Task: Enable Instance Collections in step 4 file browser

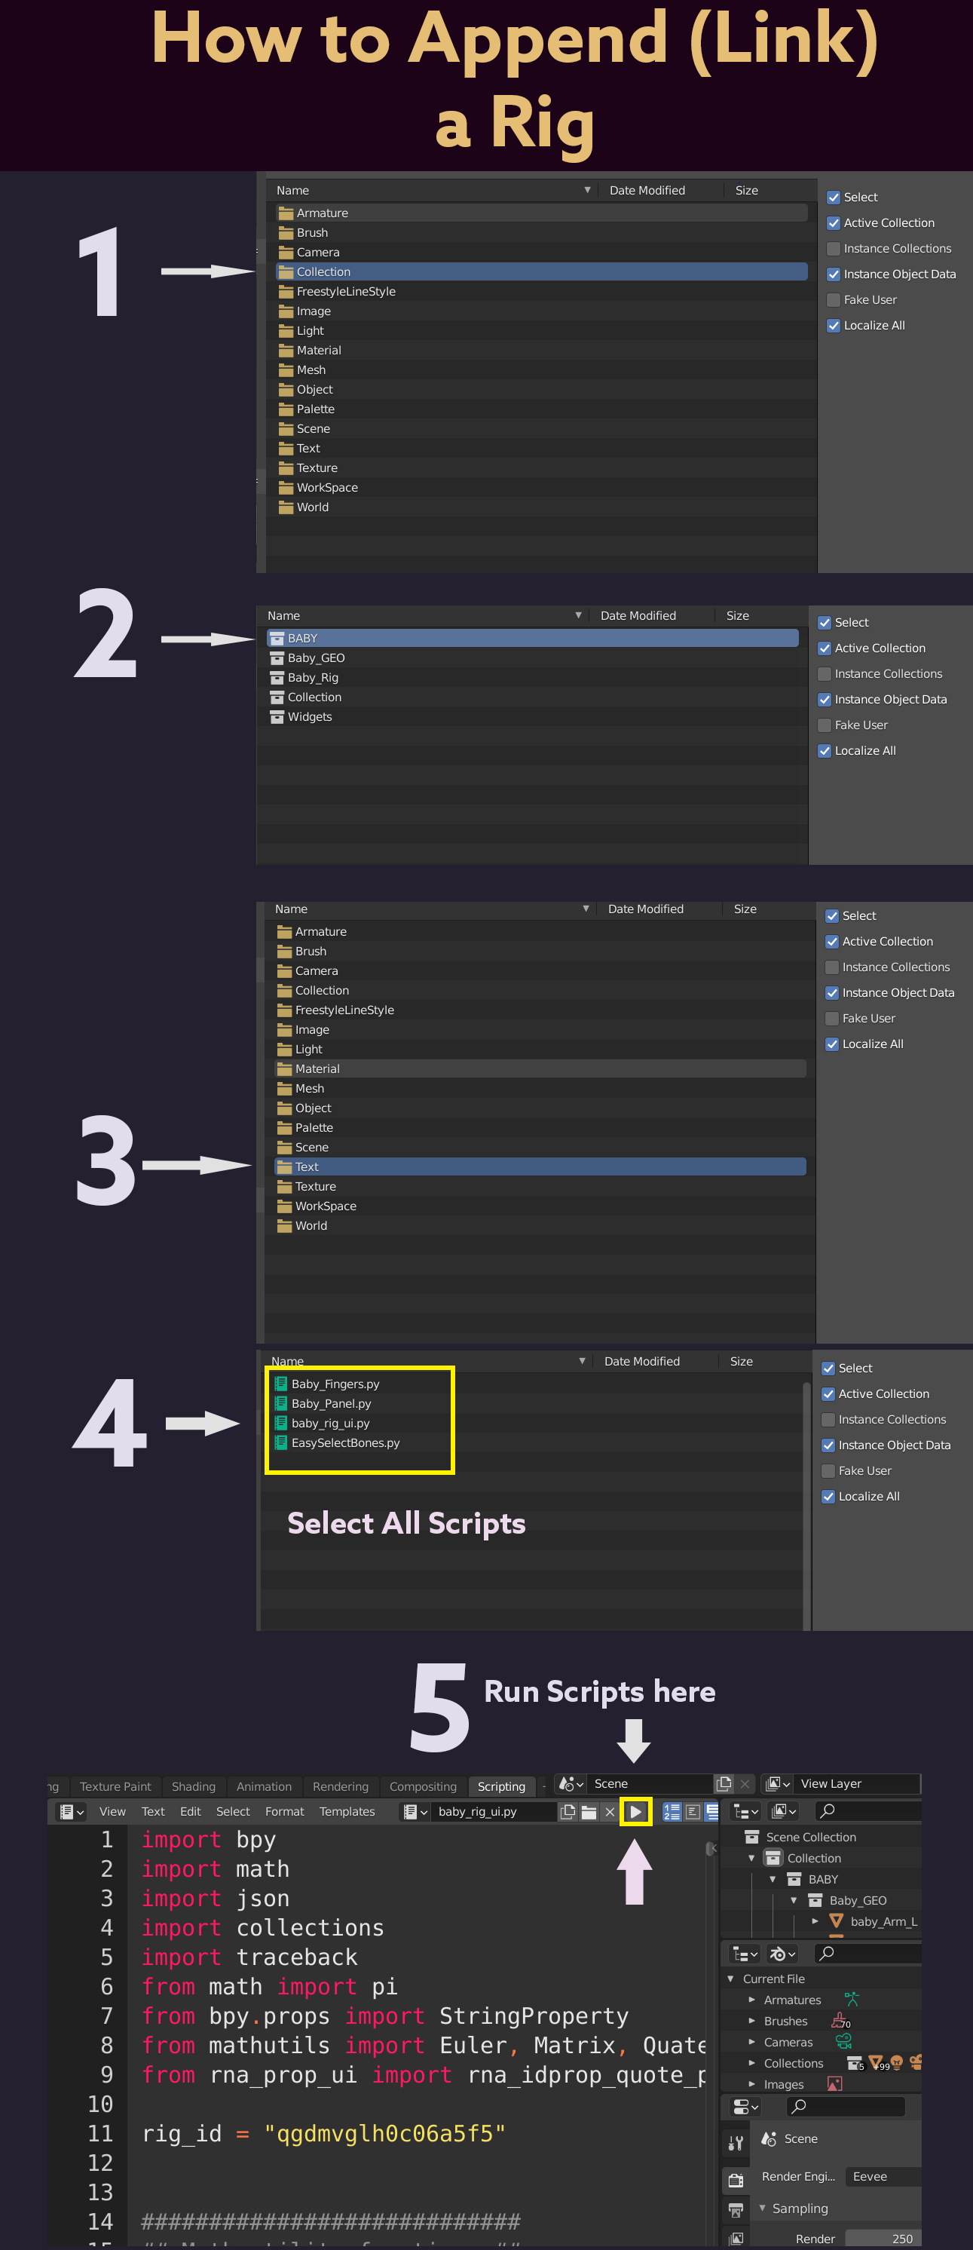Action: tap(828, 1419)
